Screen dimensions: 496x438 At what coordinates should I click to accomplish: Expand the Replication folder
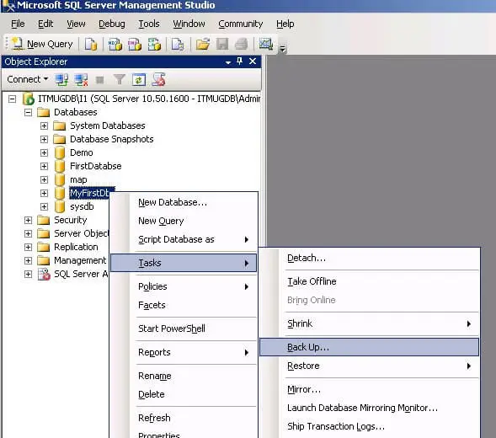(x=28, y=247)
